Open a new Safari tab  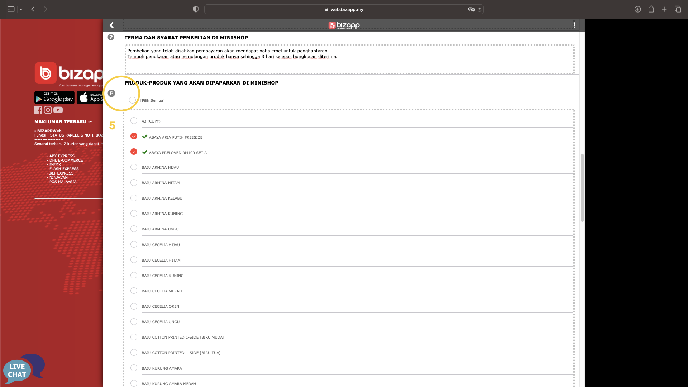(x=664, y=9)
